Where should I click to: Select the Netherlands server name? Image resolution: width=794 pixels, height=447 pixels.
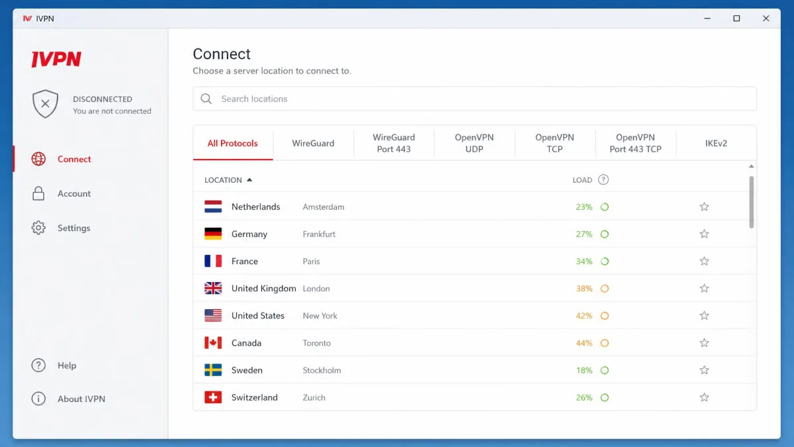click(x=256, y=207)
